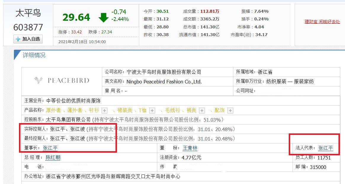Select product name 薄外套
The height and width of the screenshot is (184, 345).
pyautogui.click(x=75, y=110)
